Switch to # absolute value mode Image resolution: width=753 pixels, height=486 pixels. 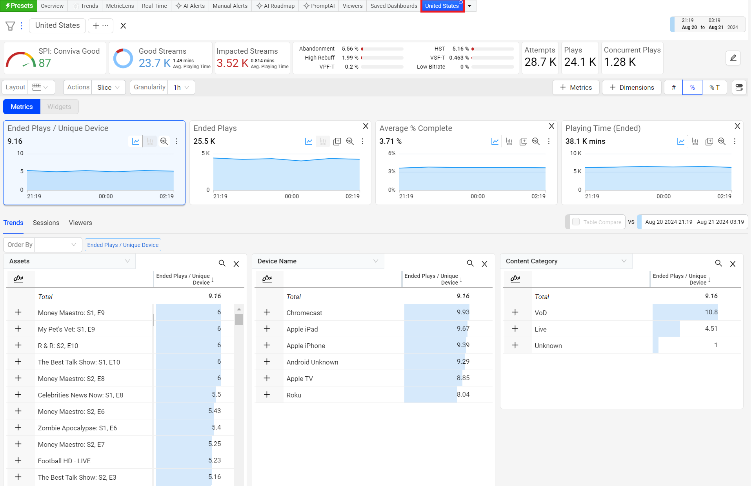673,87
